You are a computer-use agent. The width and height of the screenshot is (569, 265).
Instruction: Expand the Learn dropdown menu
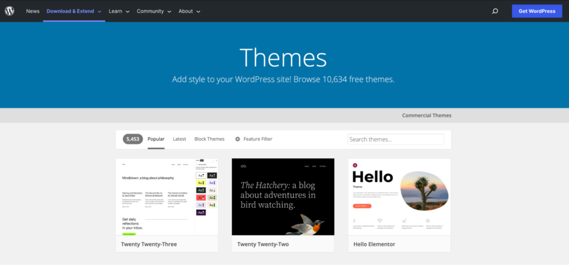click(119, 11)
